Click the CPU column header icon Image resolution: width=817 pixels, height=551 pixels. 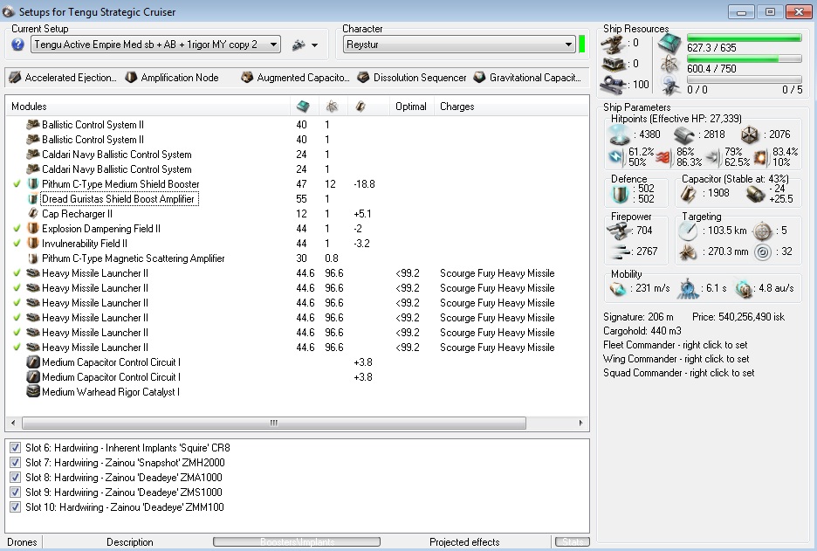pos(303,107)
